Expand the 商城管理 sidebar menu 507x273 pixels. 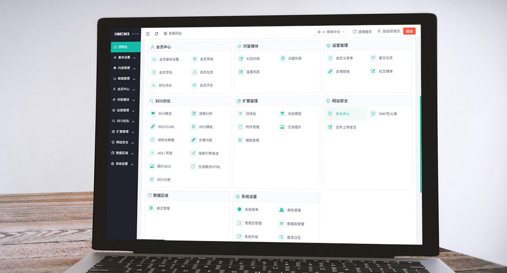point(124,79)
